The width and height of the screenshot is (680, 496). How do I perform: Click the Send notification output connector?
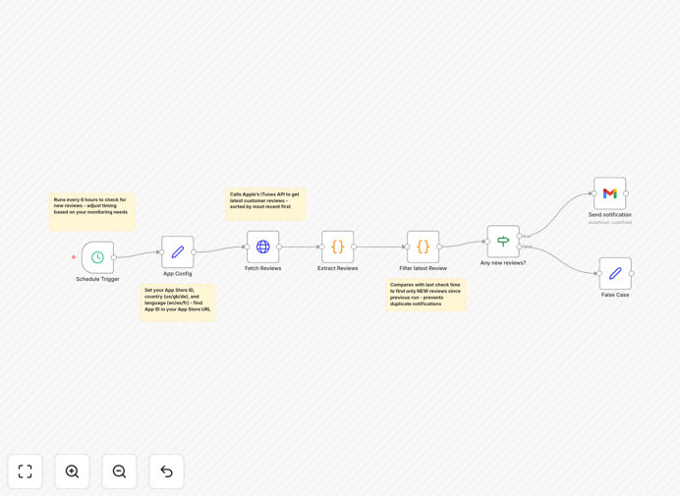[626, 193]
